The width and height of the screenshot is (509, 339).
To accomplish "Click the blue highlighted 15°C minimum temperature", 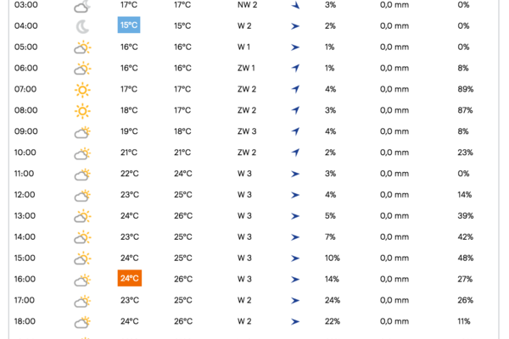I will click(129, 25).
